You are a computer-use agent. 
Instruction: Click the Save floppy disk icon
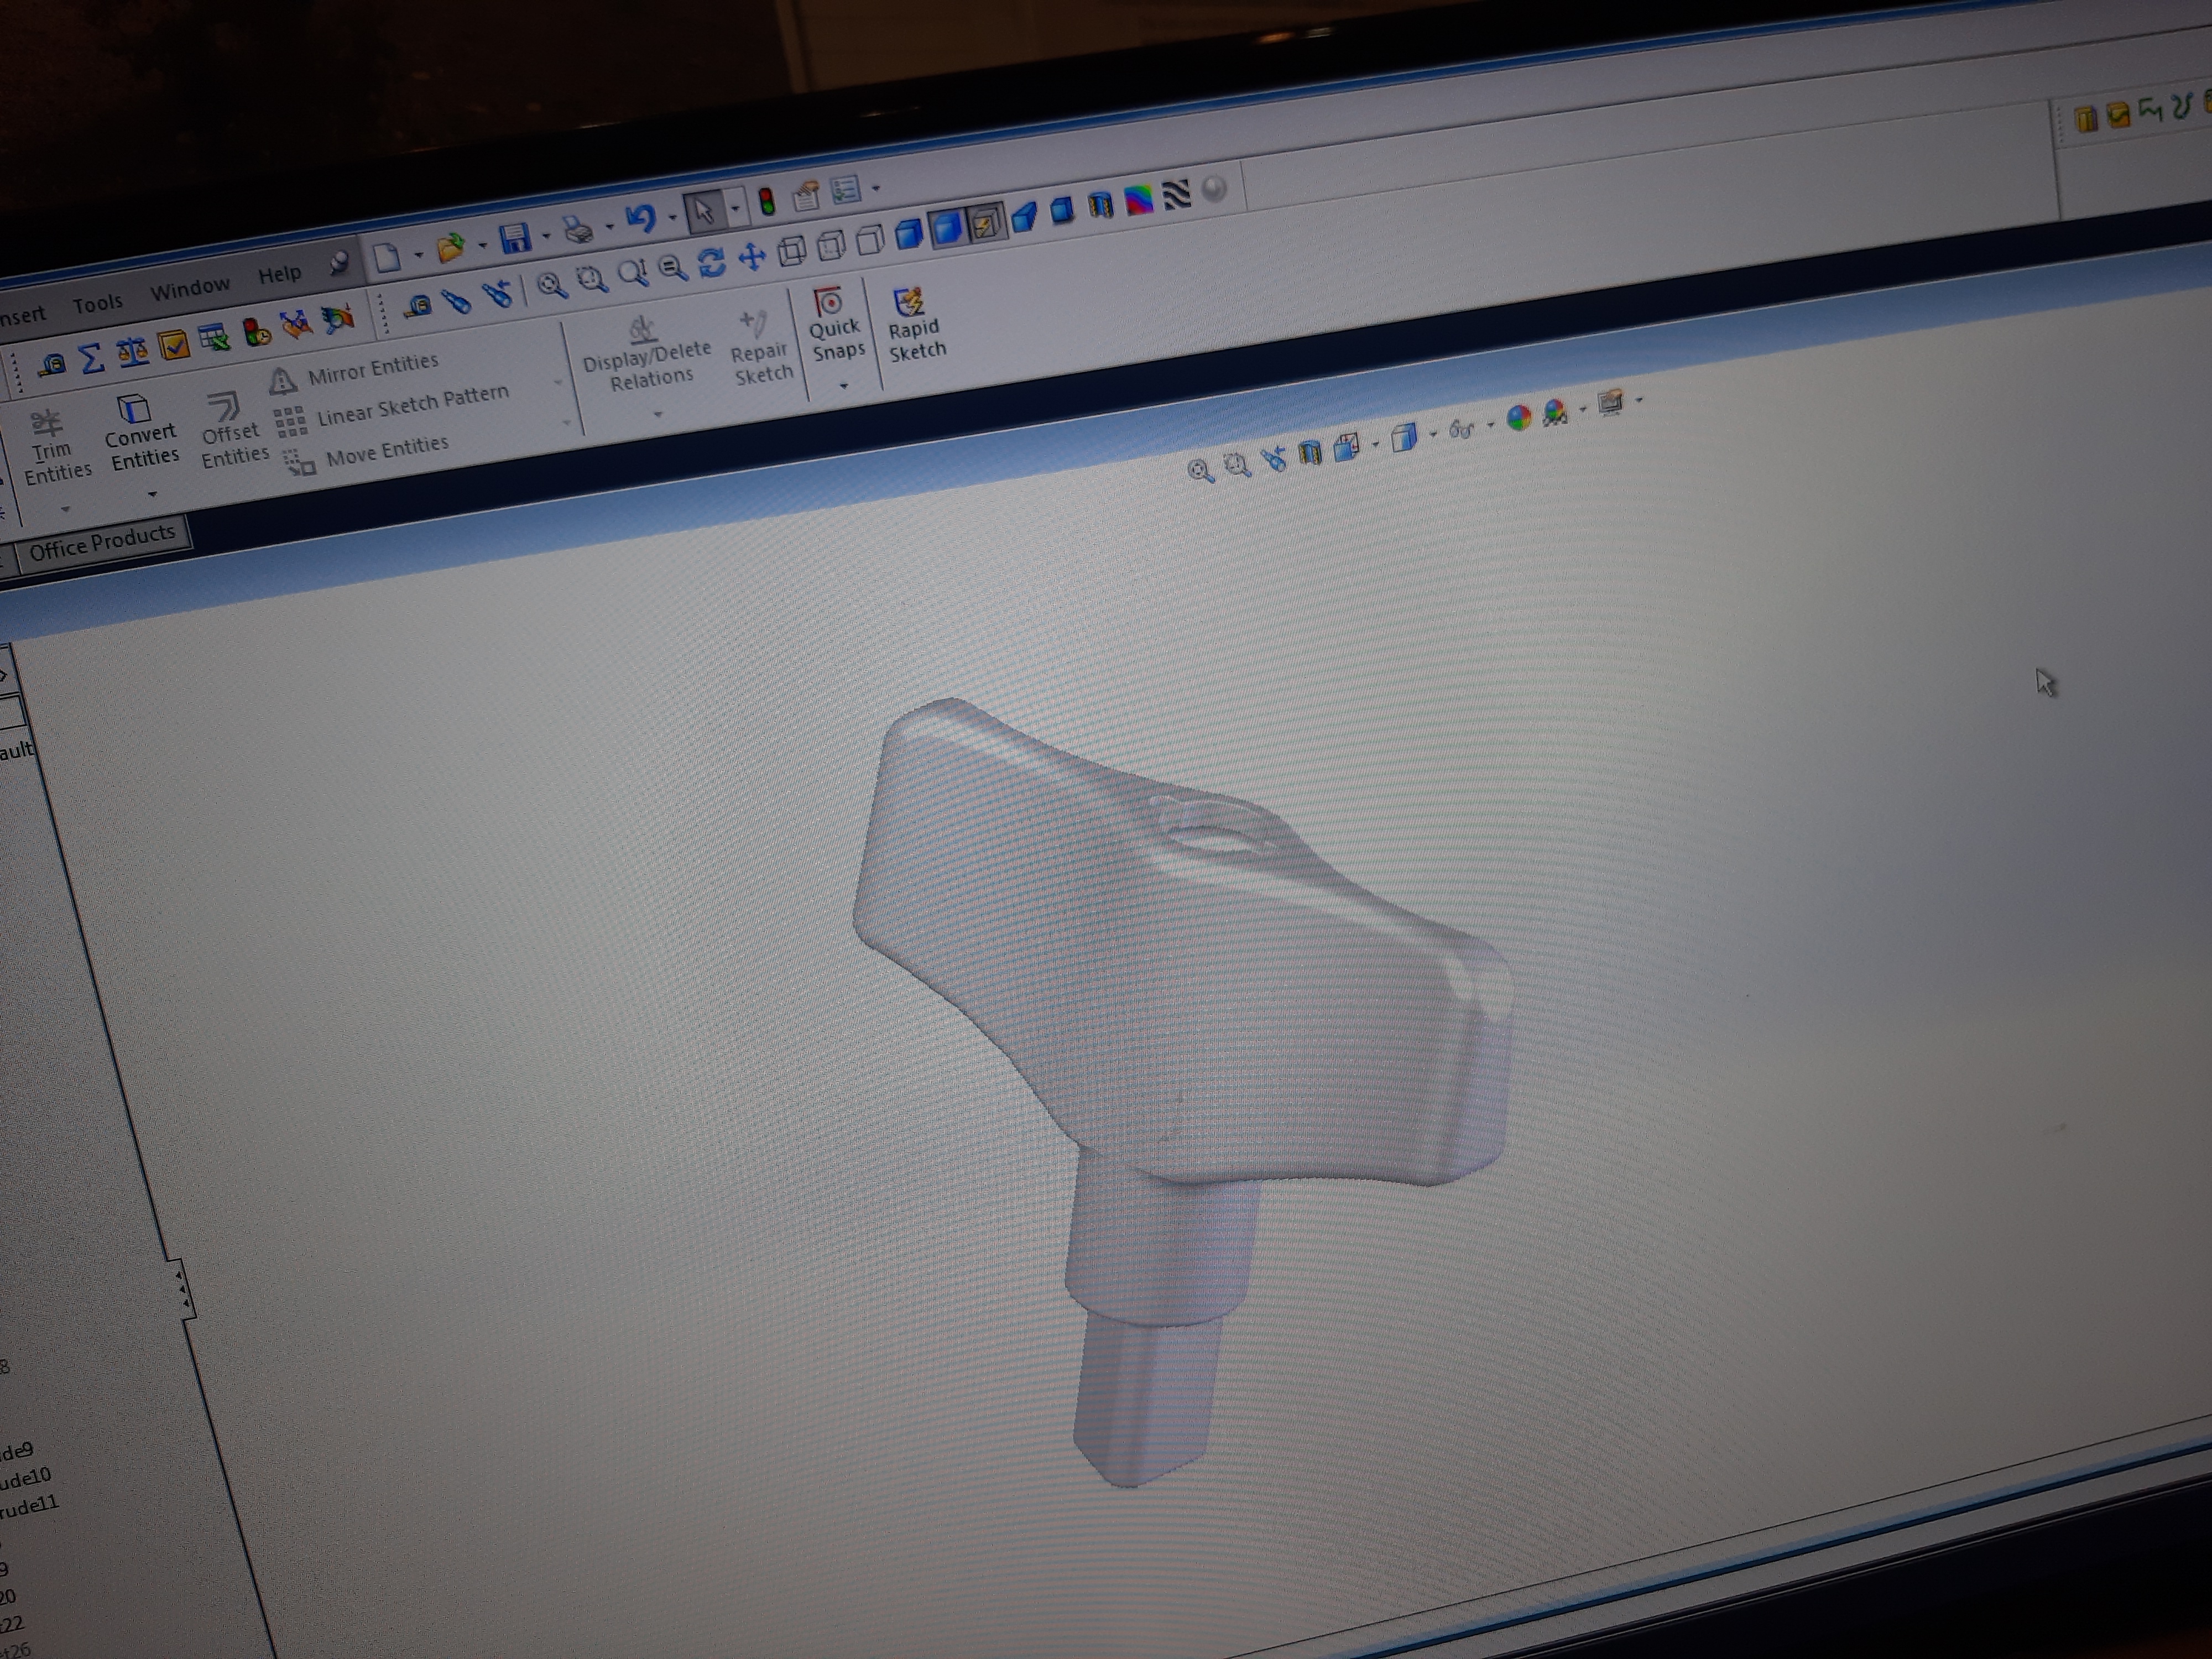(x=515, y=239)
